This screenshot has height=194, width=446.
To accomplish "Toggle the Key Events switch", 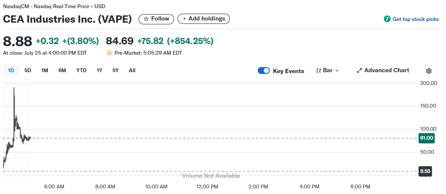I will (x=263, y=71).
